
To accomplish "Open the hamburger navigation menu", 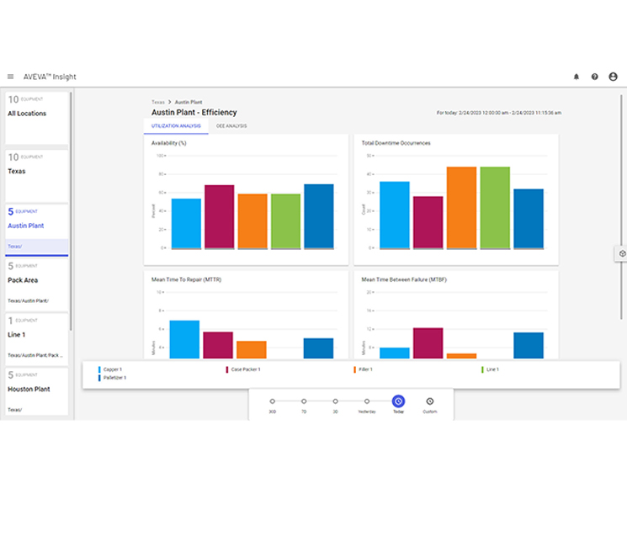I will pos(10,77).
